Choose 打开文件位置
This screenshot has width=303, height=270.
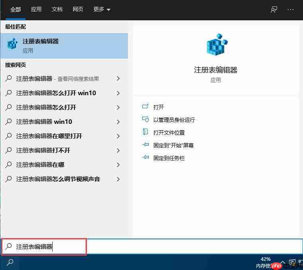tap(169, 133)
